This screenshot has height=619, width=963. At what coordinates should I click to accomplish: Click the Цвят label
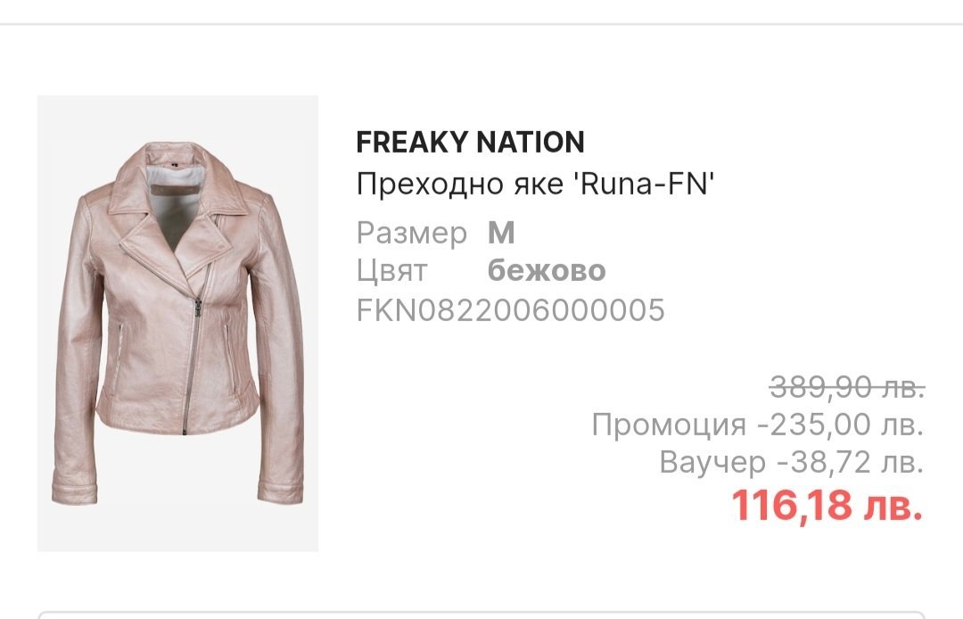[x=391, y=270]
